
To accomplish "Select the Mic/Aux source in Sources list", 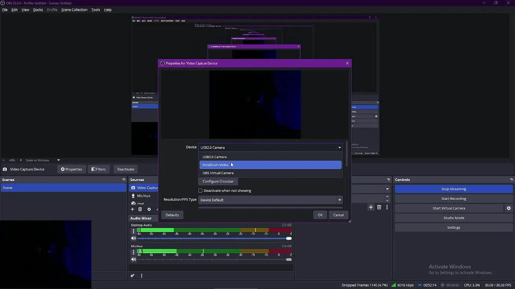I will point(144,196).
